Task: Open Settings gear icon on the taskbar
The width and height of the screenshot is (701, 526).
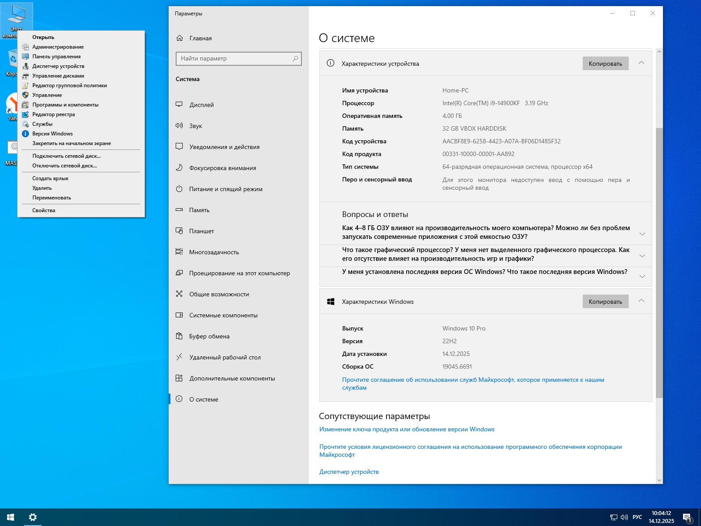Action: (x=32, y=517)
